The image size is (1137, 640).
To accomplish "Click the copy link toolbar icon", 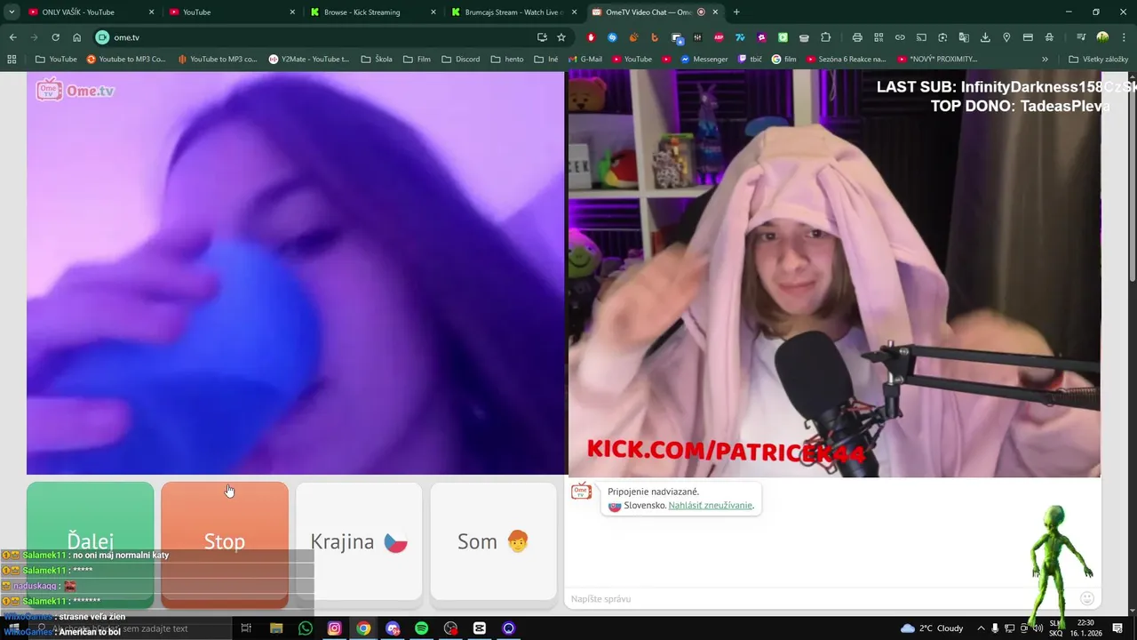I will point(900,37).
